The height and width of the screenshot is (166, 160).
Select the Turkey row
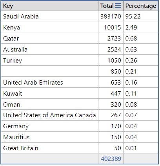coord(80,61)
